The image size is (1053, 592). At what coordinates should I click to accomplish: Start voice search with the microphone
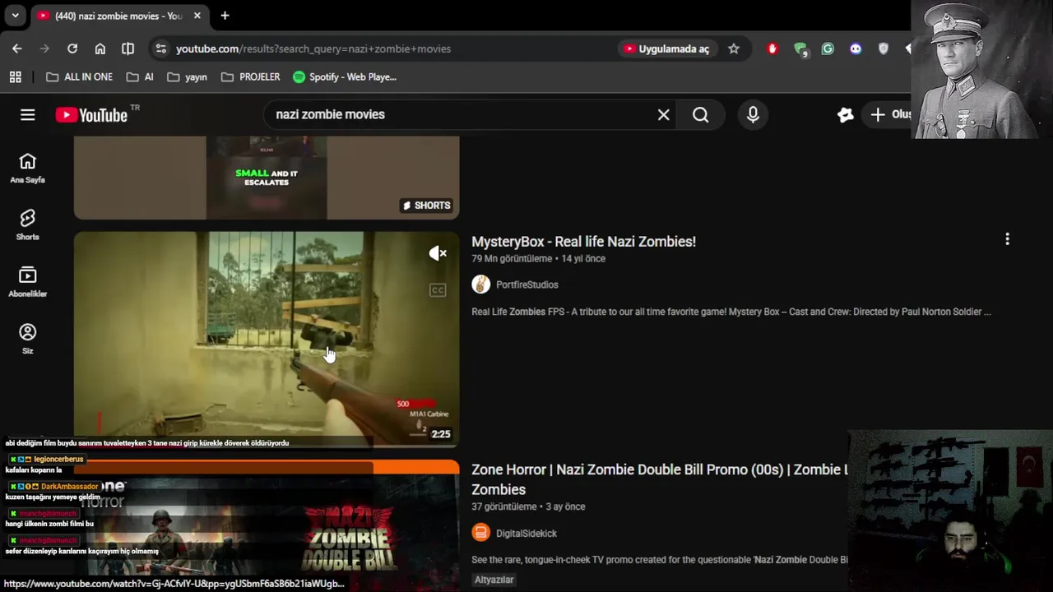tap(753, 115)
